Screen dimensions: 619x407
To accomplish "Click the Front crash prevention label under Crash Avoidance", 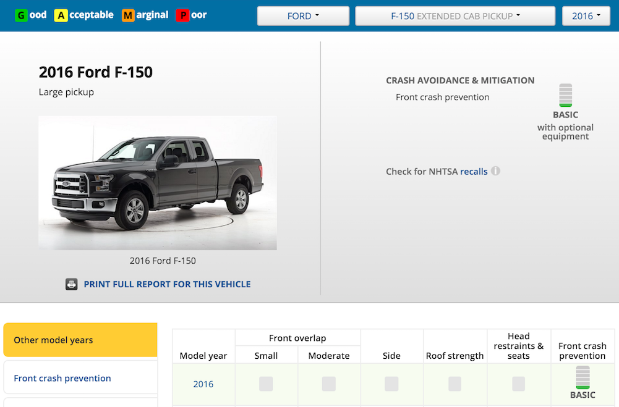I will (x=443, y=98).
